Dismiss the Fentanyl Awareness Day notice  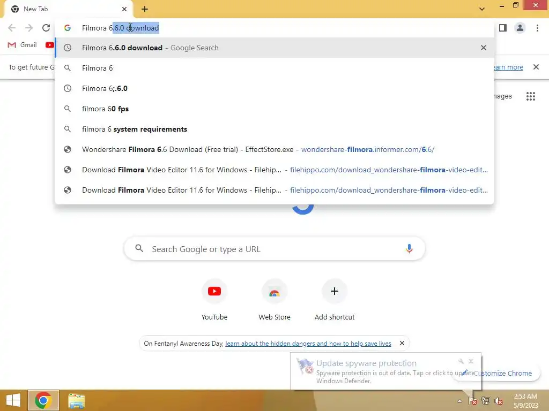[x=402, y=343]
